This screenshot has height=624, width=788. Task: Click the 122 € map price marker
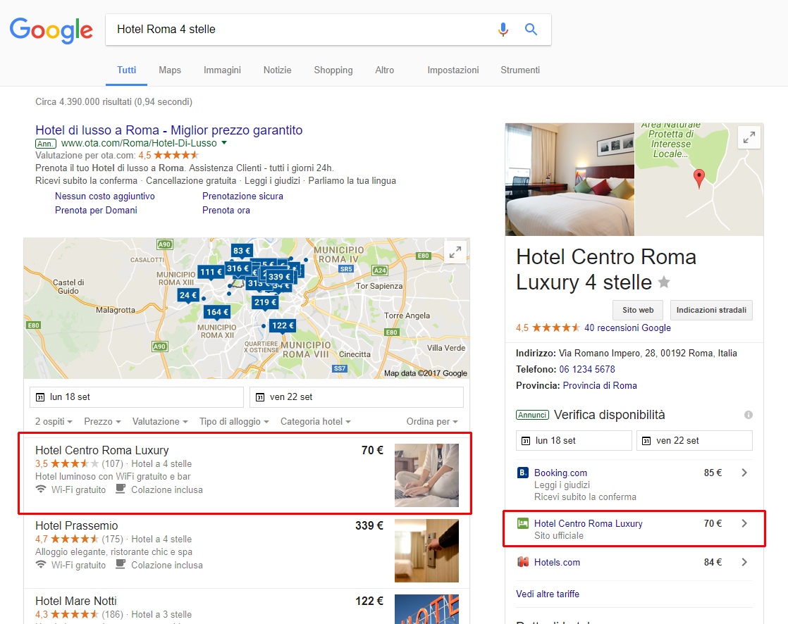(283, 325)
